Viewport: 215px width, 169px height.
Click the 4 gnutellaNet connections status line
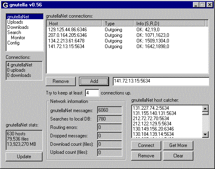coord(20,65)
